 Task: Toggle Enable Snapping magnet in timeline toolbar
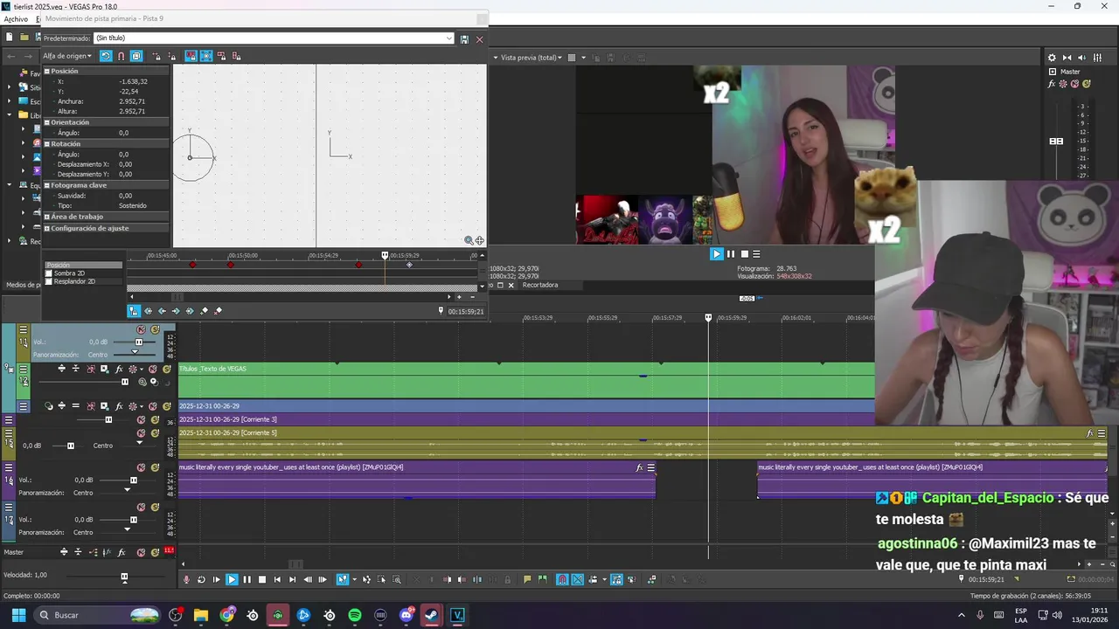pyautogui.click(x=562, y=579)
